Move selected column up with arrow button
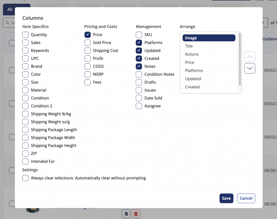 click(x=249, y=57)
